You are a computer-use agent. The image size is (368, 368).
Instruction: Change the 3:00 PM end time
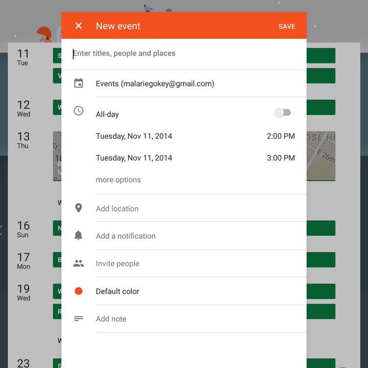[x=281, y=158]
